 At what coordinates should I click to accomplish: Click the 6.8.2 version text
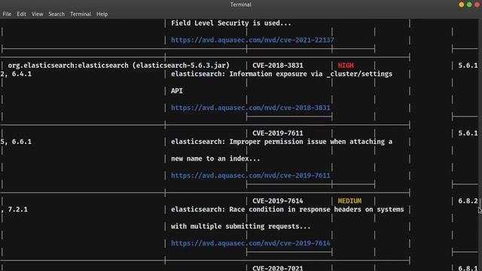coord(468,201)
